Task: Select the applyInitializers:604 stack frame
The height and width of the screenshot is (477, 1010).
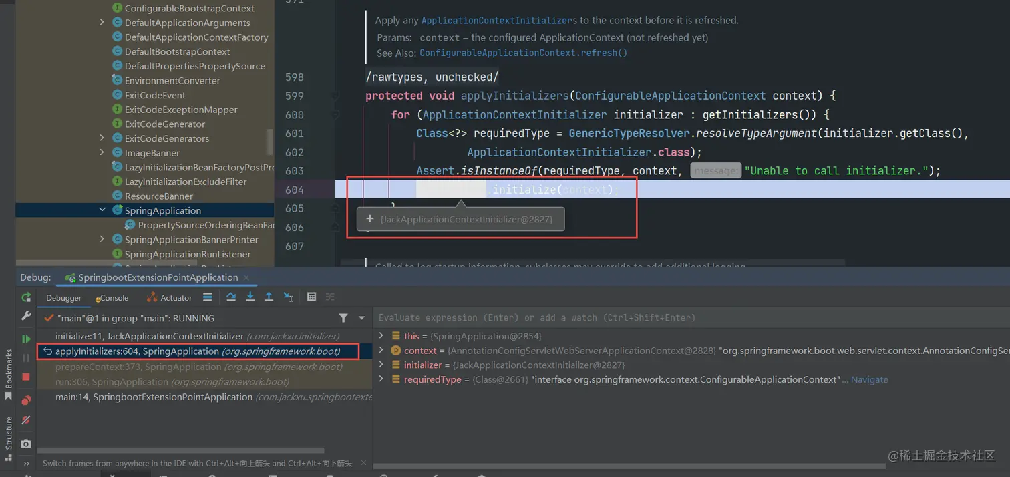Action: pyautogui.click(x=198, y=351)
